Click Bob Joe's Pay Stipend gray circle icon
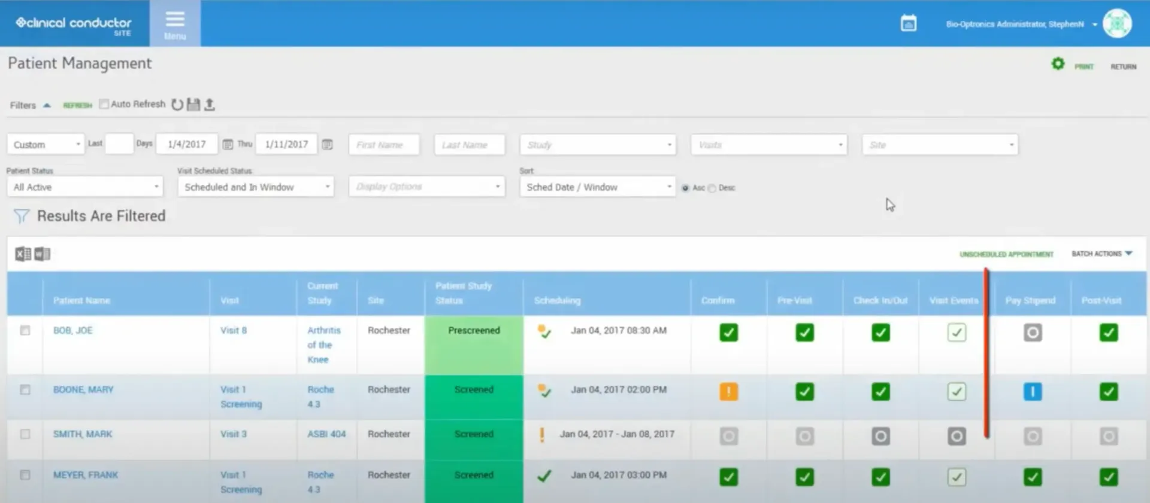Image resolution: width=1150 pixels, height=503 pixels. tap(1033, 333)
